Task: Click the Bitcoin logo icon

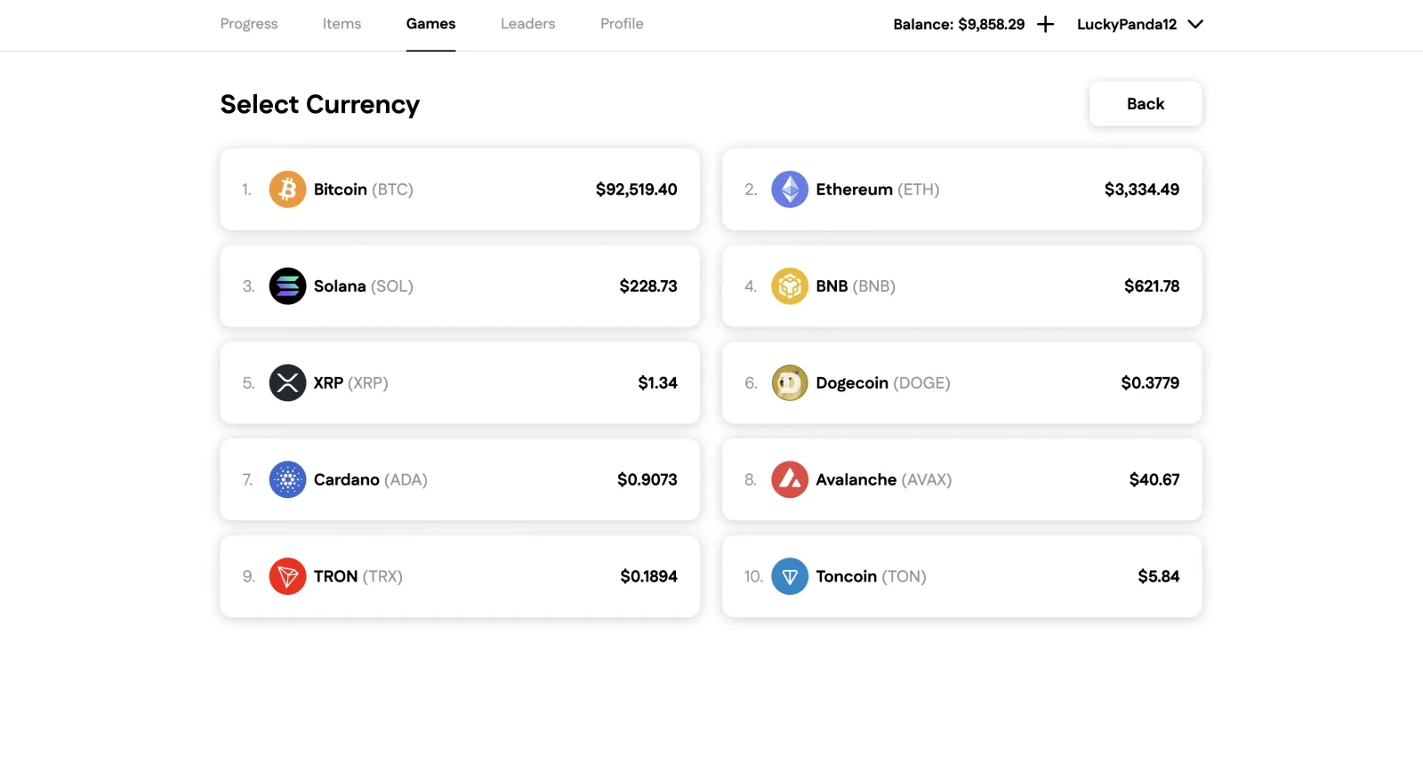Action: [287, 189]
